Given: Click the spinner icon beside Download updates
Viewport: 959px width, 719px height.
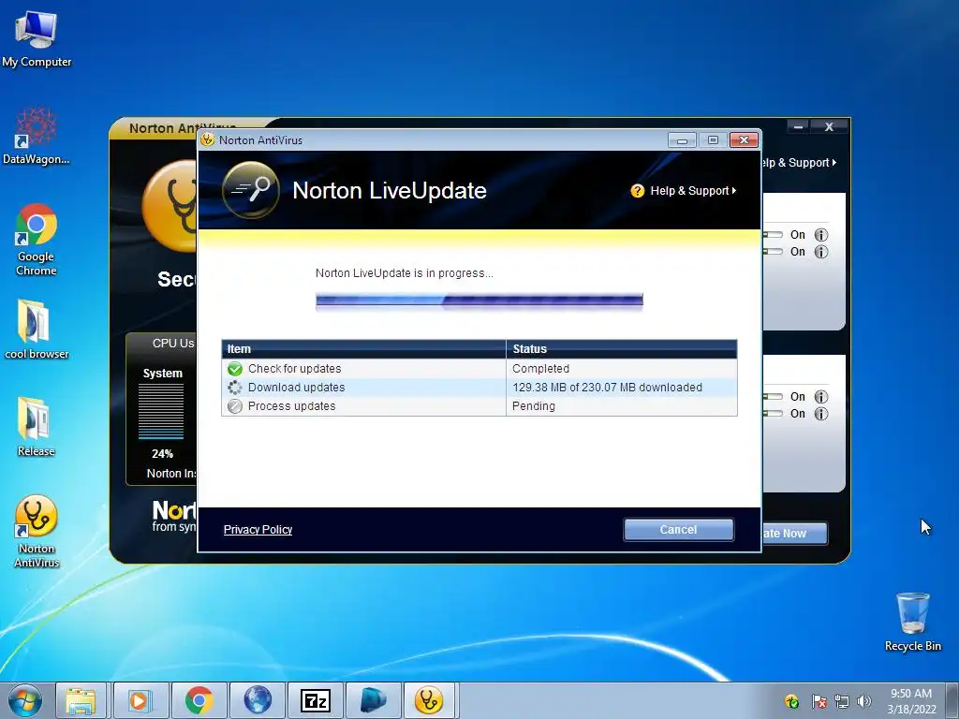Looking at the screenshot, I should 235,388.
